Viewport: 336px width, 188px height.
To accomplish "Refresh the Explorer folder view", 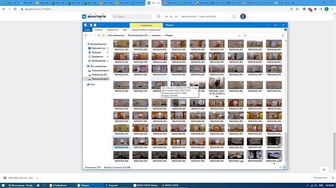I will tap(245, 35).
